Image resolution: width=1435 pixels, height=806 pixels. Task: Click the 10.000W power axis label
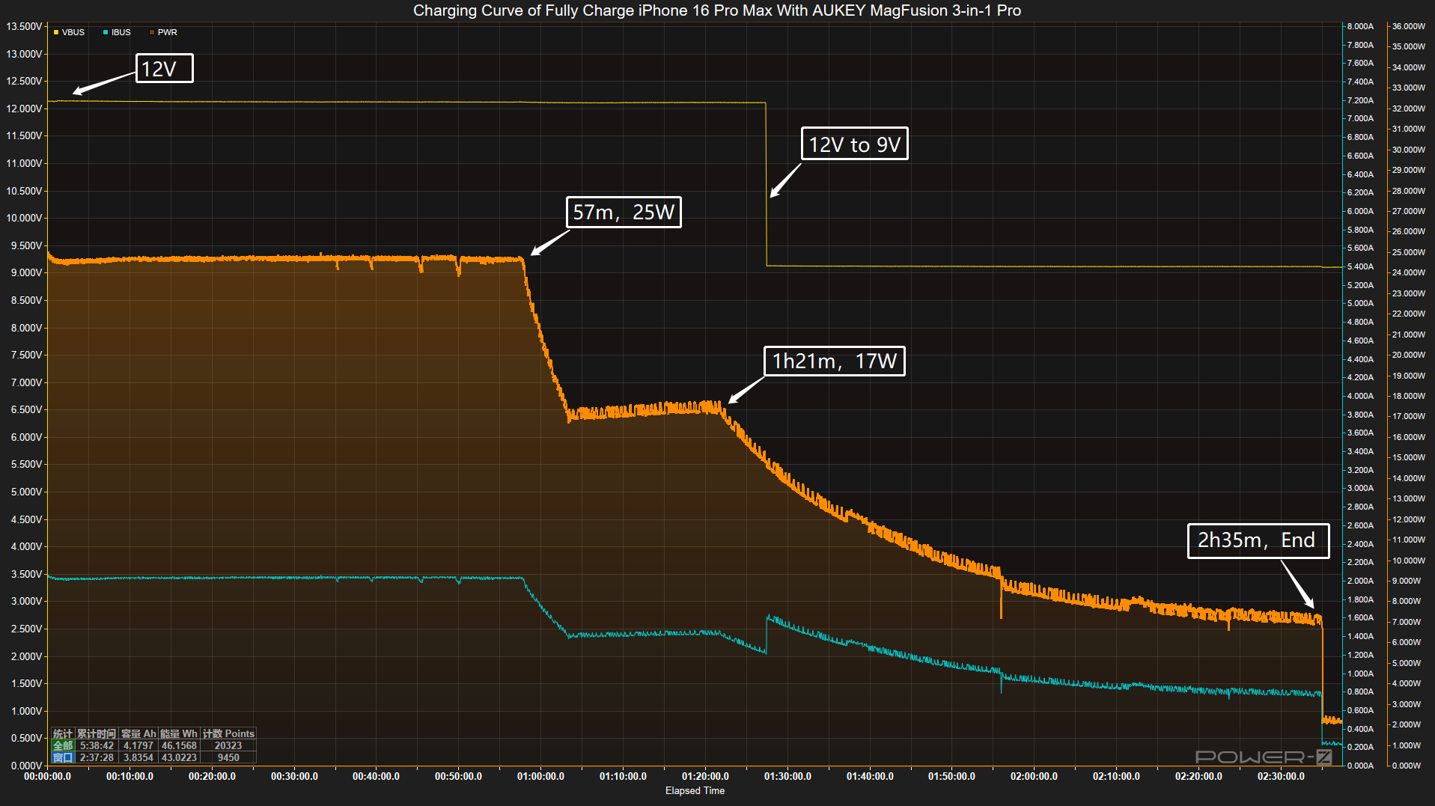[x=1409, y=561]
